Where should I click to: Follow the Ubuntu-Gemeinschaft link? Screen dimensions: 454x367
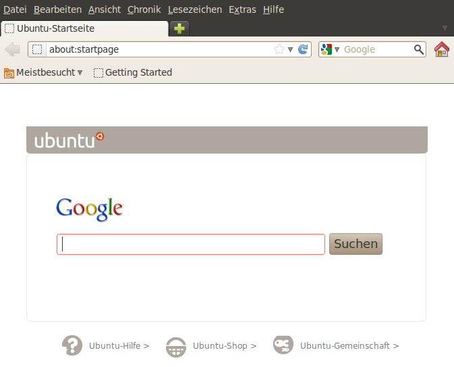point(349,346)
